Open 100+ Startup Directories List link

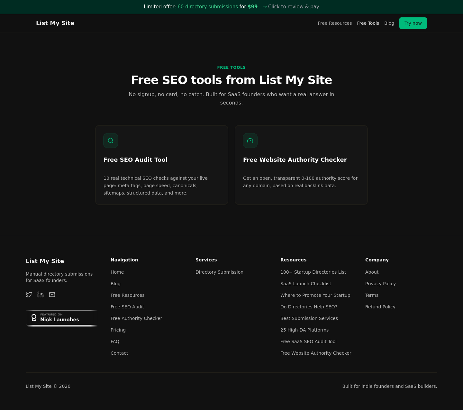click(x=313, y=272)
